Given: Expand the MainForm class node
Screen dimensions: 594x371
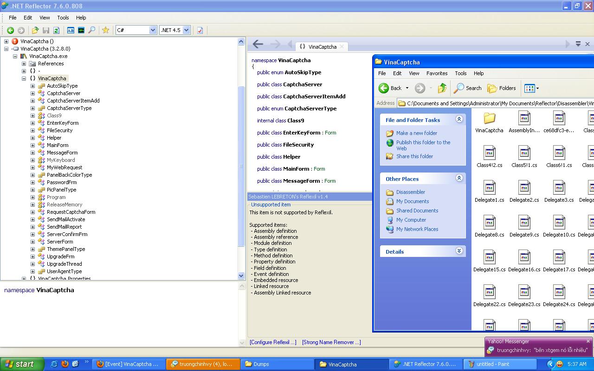Looking at the screenshot, I should [x=32, y=145].
